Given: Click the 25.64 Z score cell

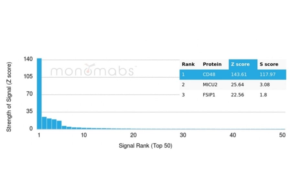Looking at the screenshot, I should [237, 85].
